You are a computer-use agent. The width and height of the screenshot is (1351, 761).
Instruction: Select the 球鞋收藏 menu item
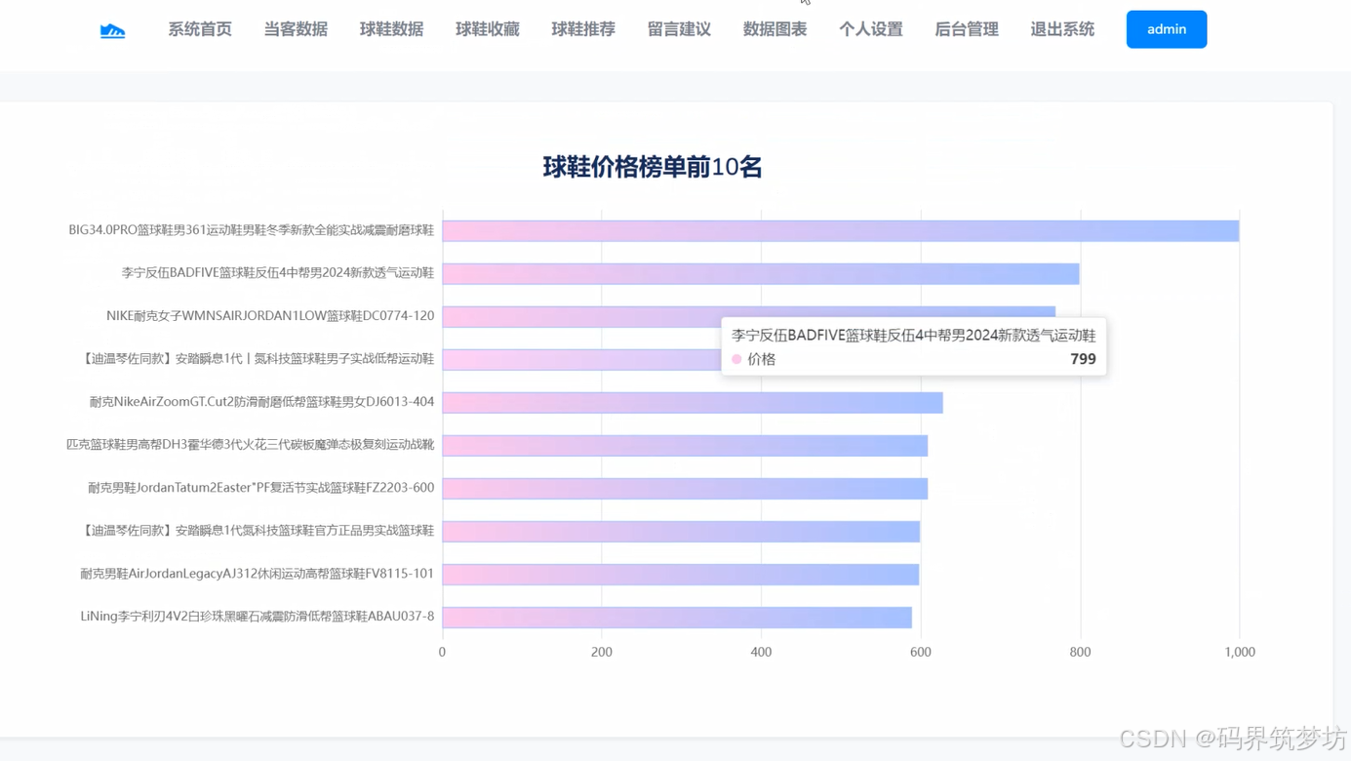tap(488, 29)
